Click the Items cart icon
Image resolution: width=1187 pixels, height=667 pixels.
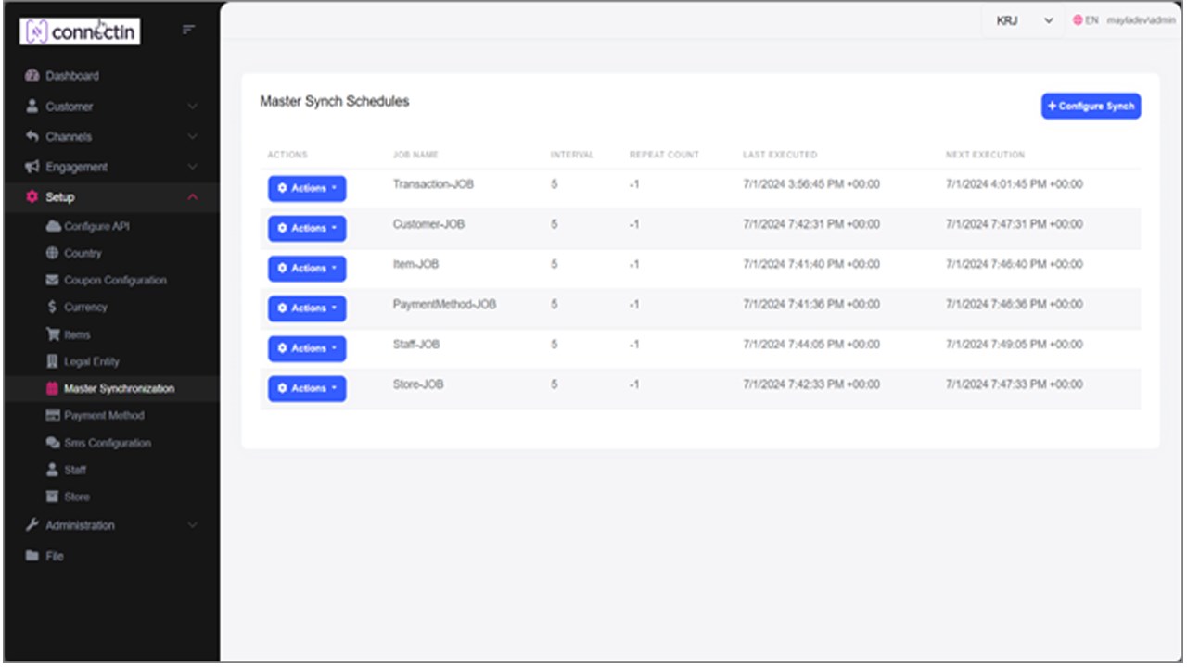tap(52, 334)
